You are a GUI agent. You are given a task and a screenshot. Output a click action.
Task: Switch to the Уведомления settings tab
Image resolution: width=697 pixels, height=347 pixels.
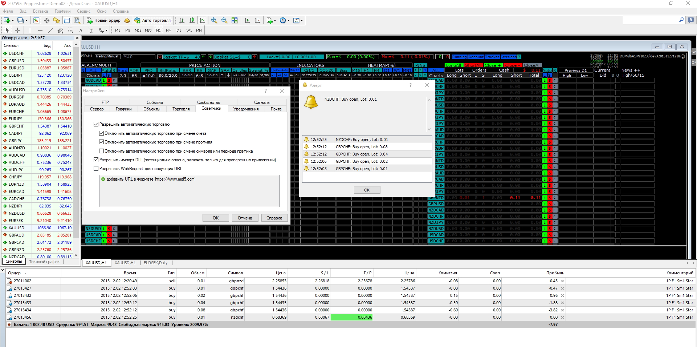point(246,109)
